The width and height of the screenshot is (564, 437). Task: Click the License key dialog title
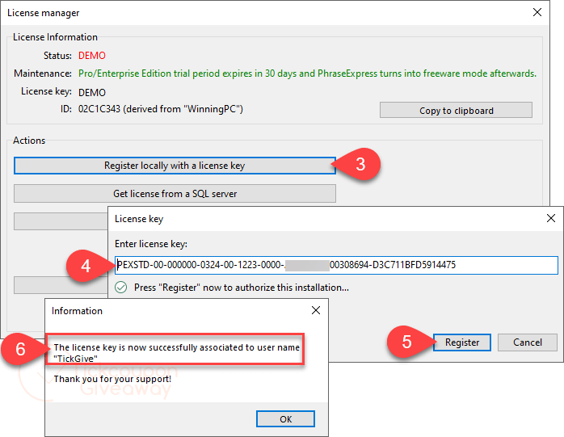pyautogui.click(x=139, y=219)
